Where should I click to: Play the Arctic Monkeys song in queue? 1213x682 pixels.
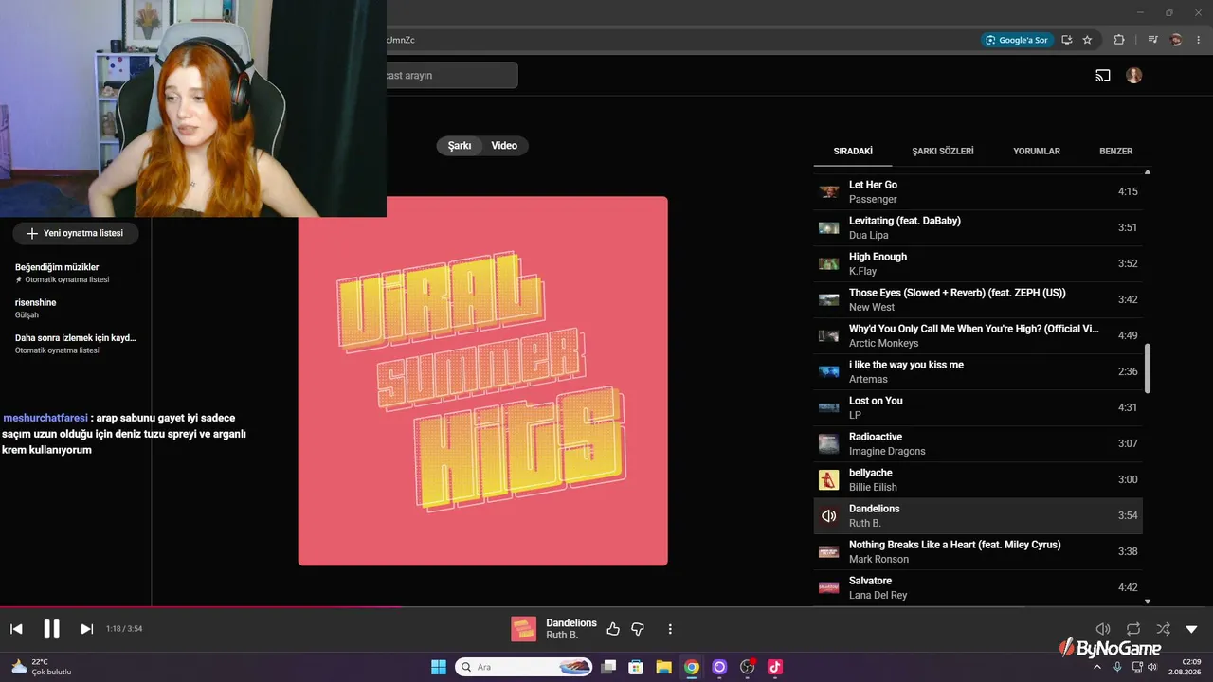pos(978,335)
